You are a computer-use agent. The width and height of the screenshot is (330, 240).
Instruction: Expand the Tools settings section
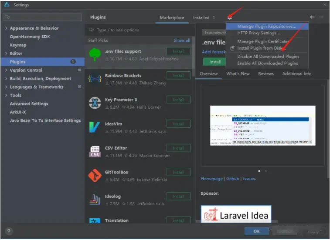[6, 95]
